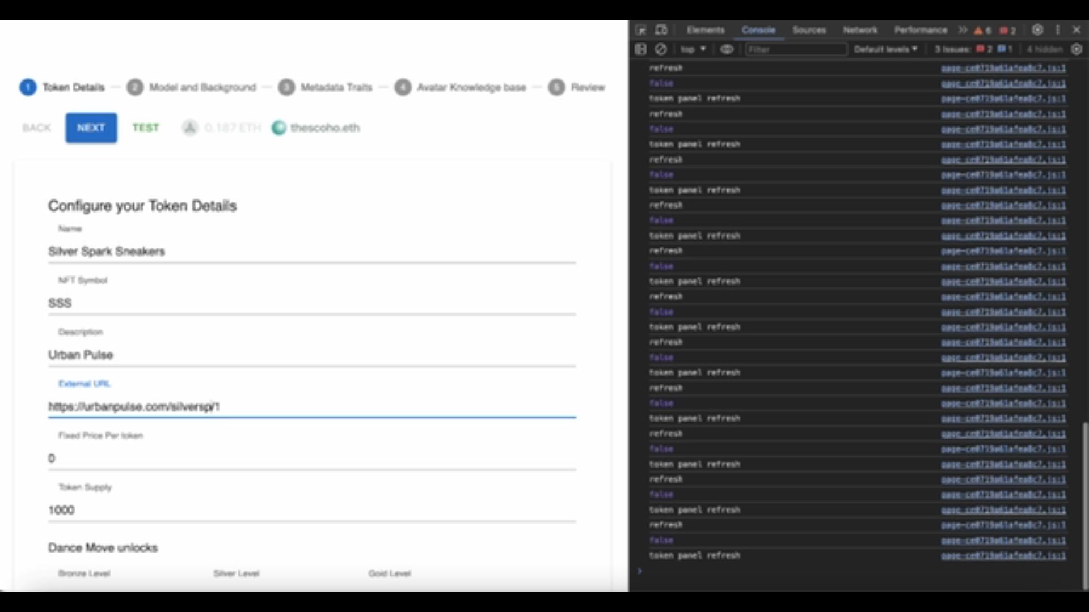
Task: Go to Model and Background step label
Action: click(202, 87)
